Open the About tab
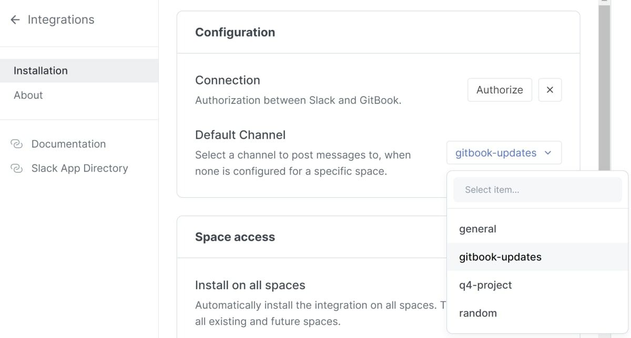 click(x=28, y=95)
